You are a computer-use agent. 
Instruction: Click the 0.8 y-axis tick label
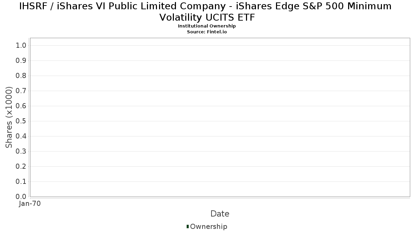point(21,76)
